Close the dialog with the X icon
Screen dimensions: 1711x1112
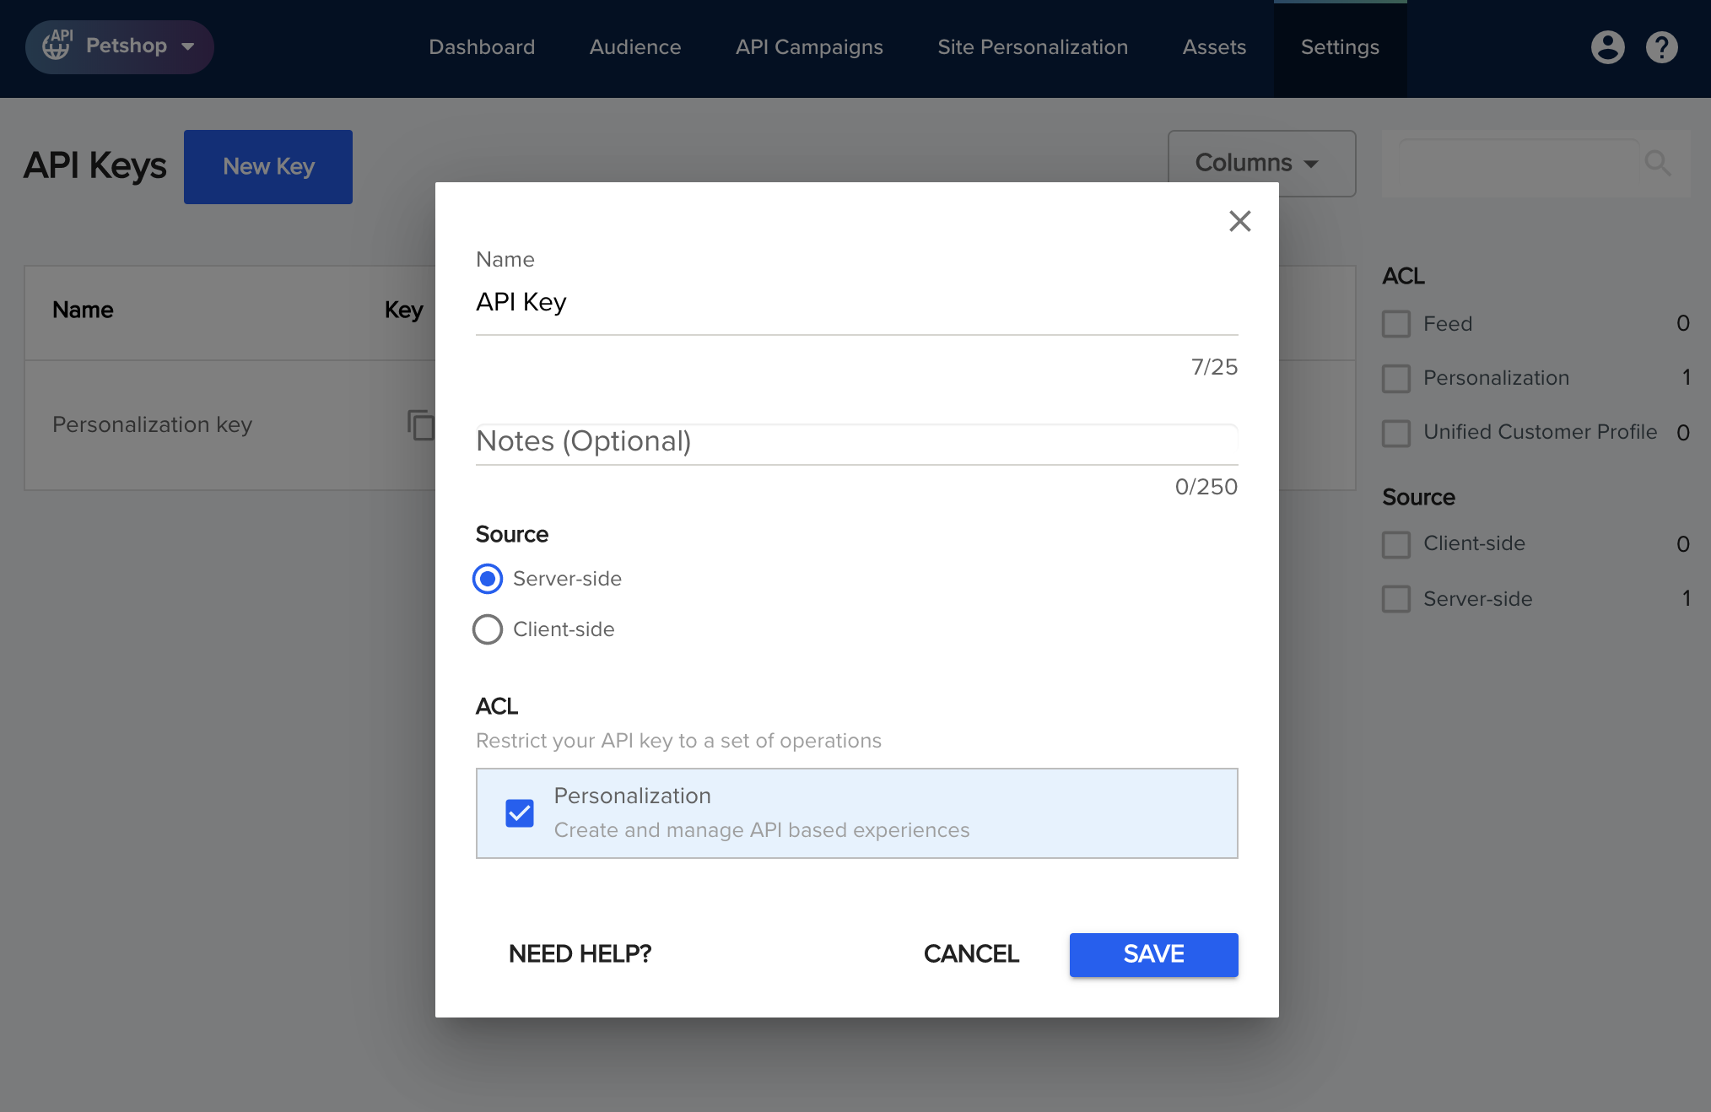tap(1239, 221)
